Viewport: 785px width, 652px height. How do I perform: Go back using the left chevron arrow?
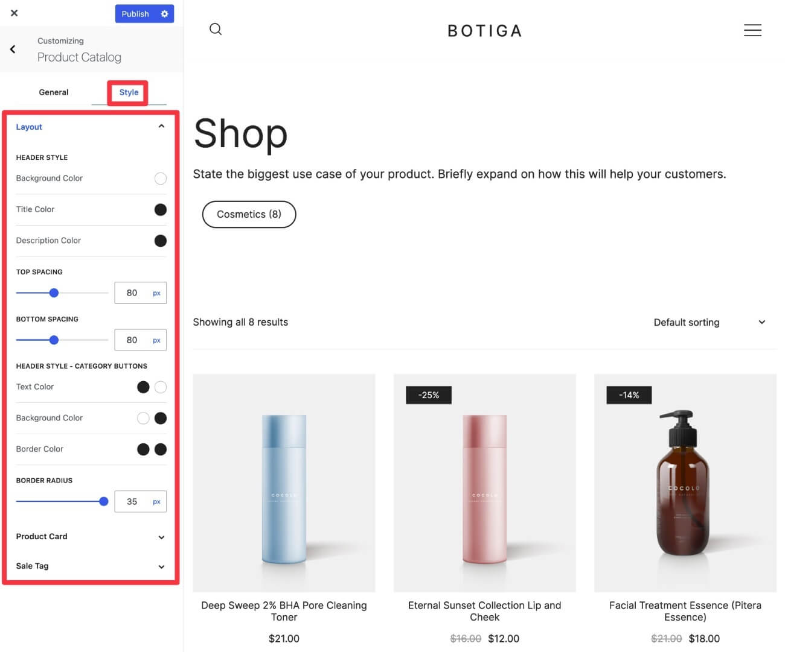(x=13, y=49)
